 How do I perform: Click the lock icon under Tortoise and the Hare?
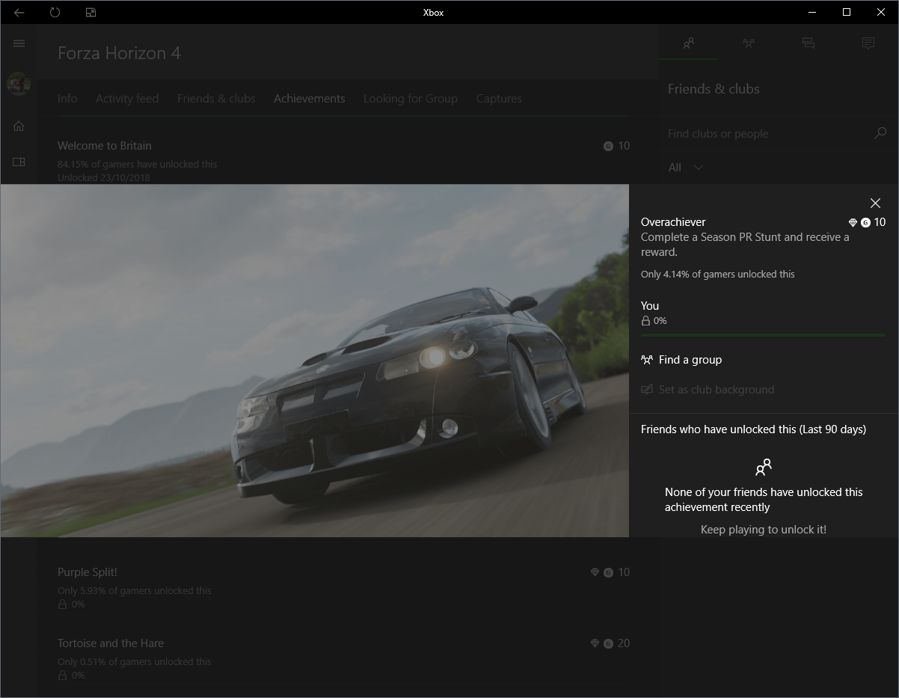coord(62,675)
